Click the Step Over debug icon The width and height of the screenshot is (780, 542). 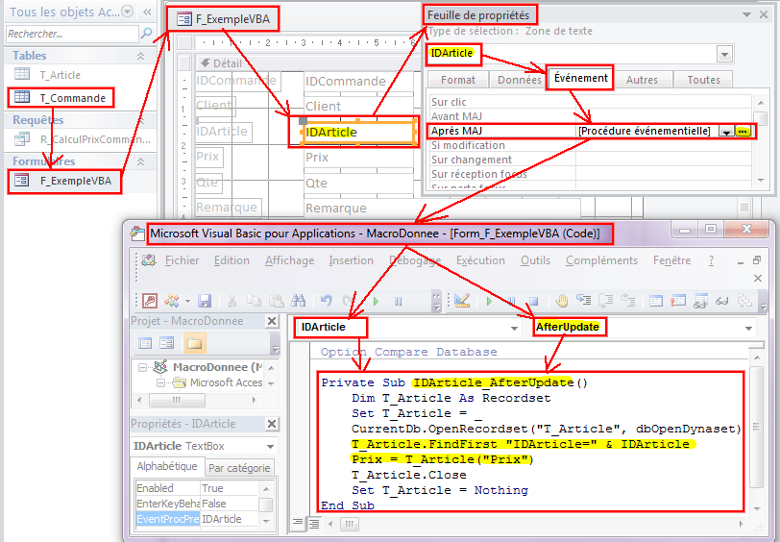click(x=606, y=301)
